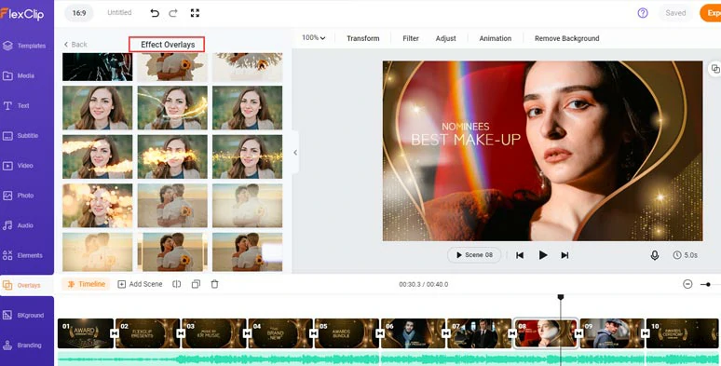Viewport: 721px width, 366px height.
Task: Click the timeline playhead marker
Action: [x=561, y=297]
